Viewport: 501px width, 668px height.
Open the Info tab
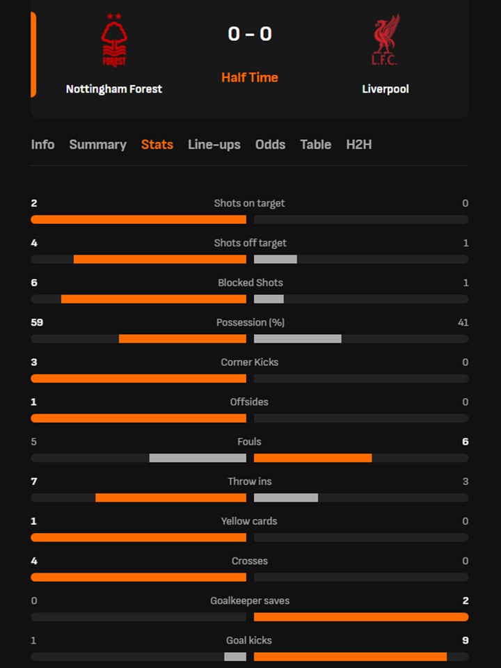pos(42,145)
